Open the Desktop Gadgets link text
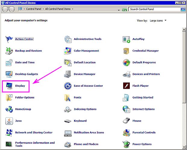The width and height of the screenshot is (187, 150). [26, 74]
